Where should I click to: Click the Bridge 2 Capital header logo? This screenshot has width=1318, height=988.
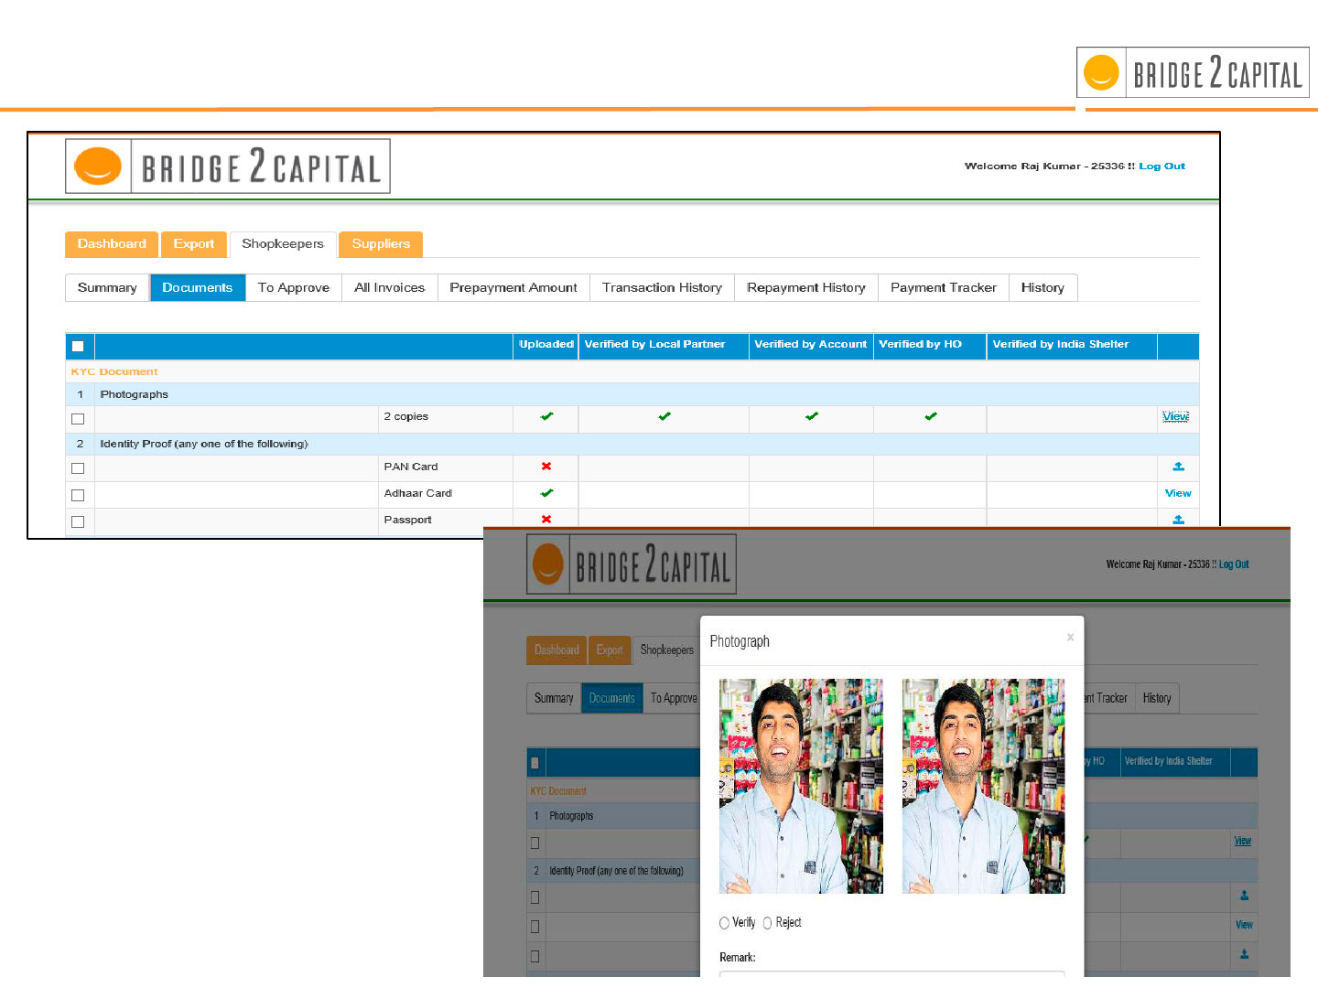pos(228,166)
